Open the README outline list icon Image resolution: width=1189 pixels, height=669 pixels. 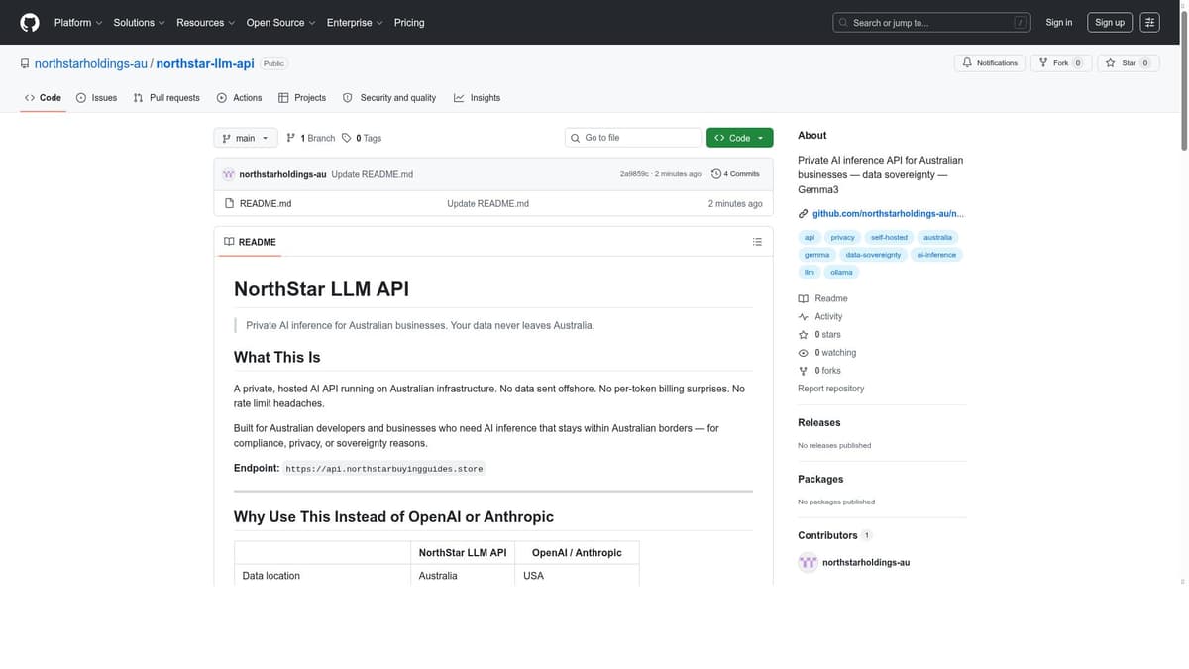(756, 241)
